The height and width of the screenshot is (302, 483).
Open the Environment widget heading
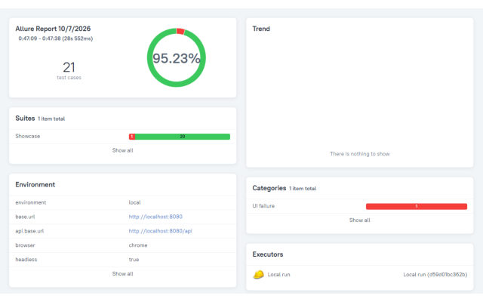(x=35, y=184)
